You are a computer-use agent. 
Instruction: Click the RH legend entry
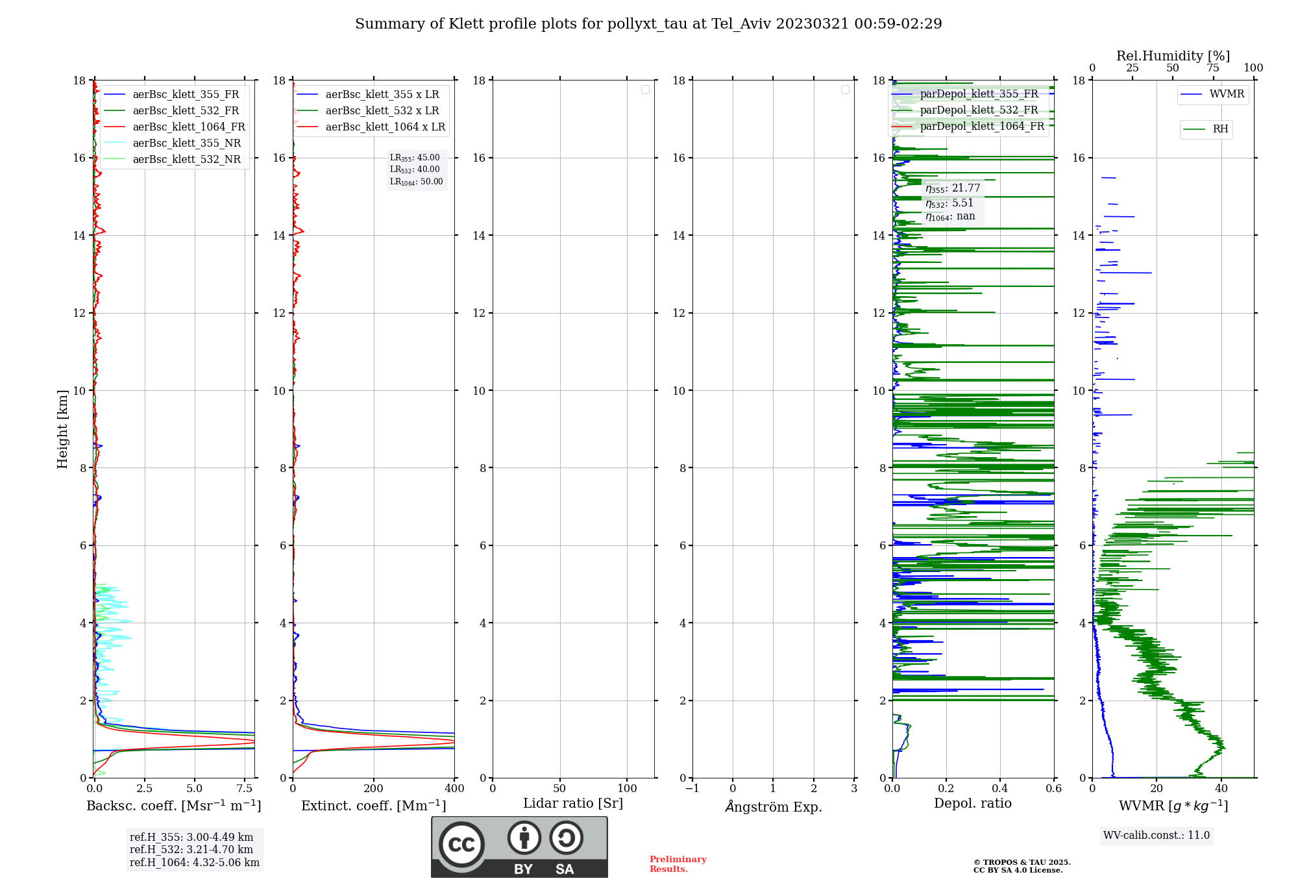point(1206,129)
